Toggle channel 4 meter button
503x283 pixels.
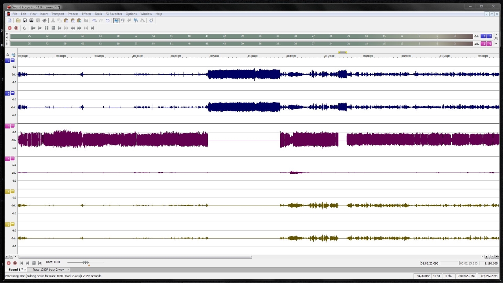tap(489, 43)
